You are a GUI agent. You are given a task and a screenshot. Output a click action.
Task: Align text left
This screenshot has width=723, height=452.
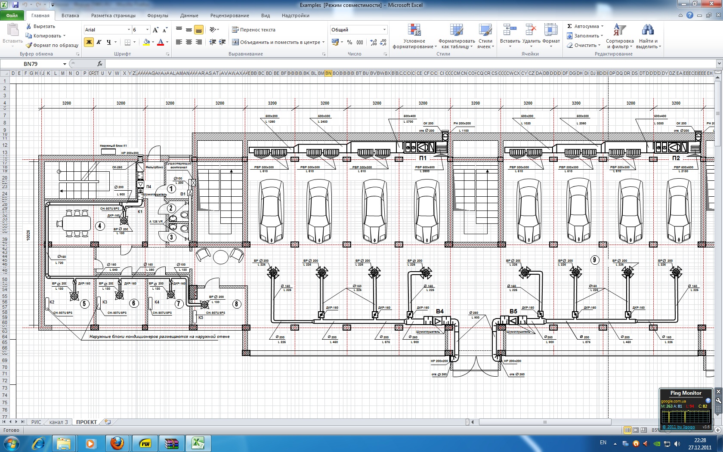pos(179,42)
